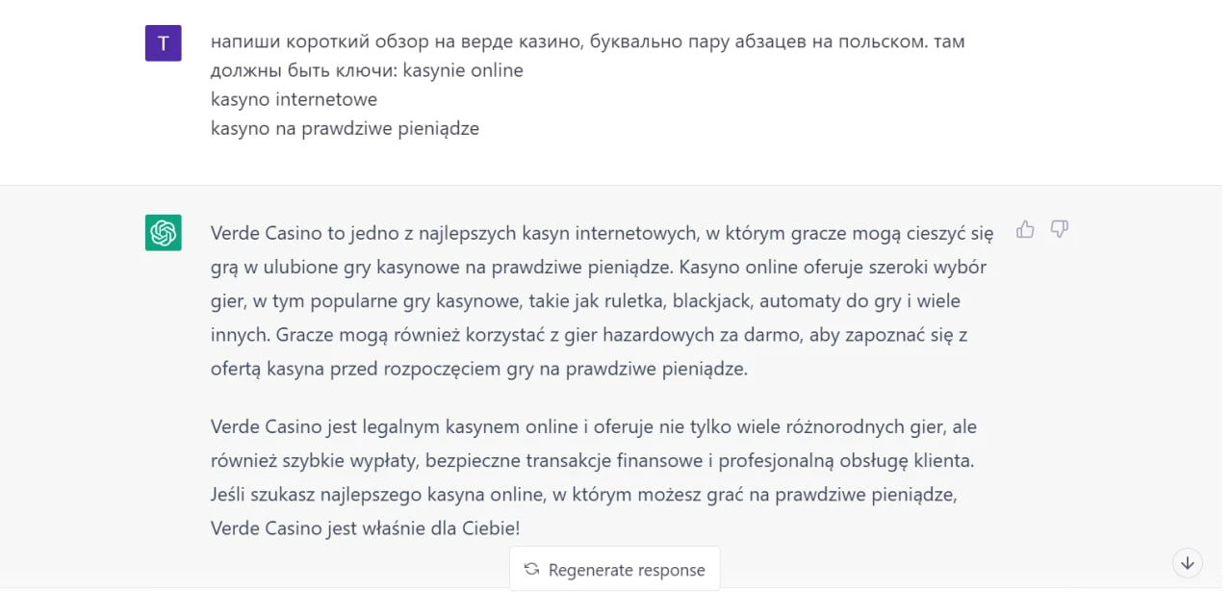Click the circular arrows icon beside Regenerate response

pyautogui.click(x=531, y=570)
